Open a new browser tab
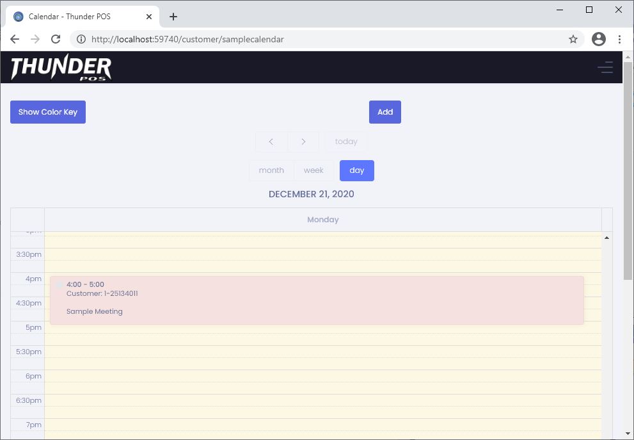The image size is (634, 440). [173, 17]
